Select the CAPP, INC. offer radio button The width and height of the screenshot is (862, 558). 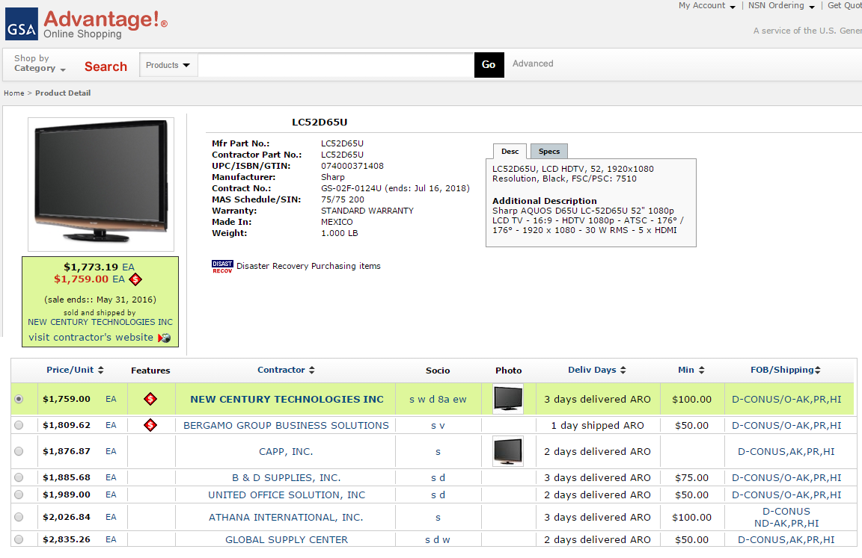point(19,451)
